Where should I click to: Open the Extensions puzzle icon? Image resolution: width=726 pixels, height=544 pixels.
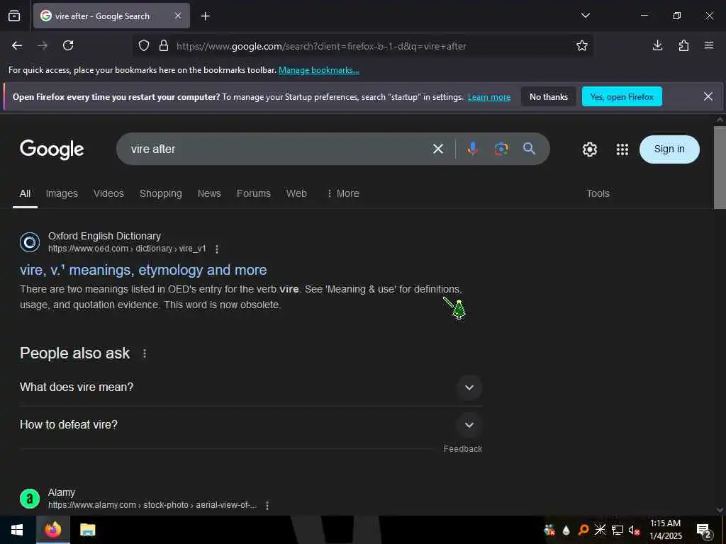[x=683, y=45]
